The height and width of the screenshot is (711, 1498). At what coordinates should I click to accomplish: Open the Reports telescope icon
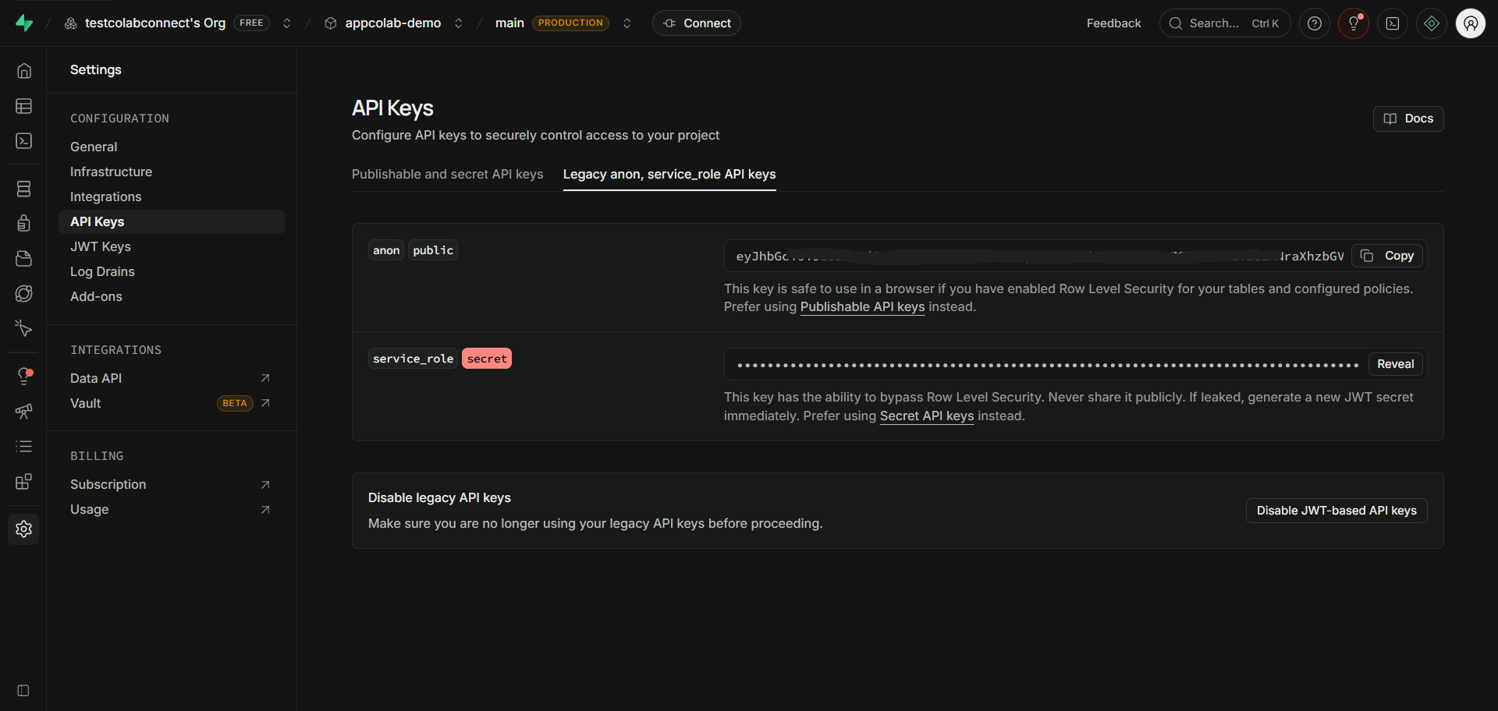click(24, 411)
